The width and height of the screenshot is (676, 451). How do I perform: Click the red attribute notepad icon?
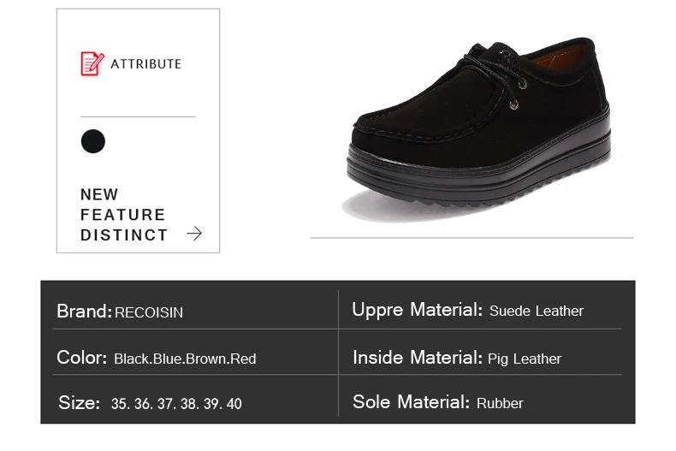(92, 64)
